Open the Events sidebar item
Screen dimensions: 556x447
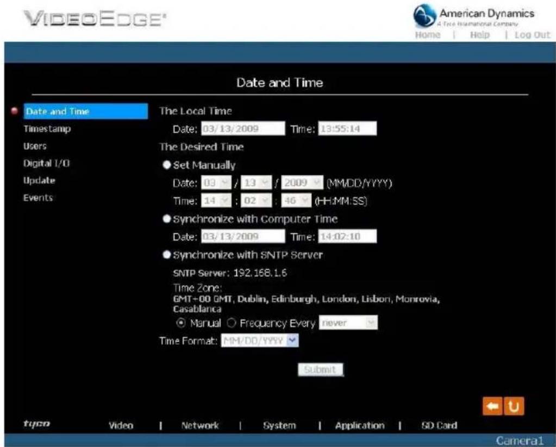[x=38, y=198]
